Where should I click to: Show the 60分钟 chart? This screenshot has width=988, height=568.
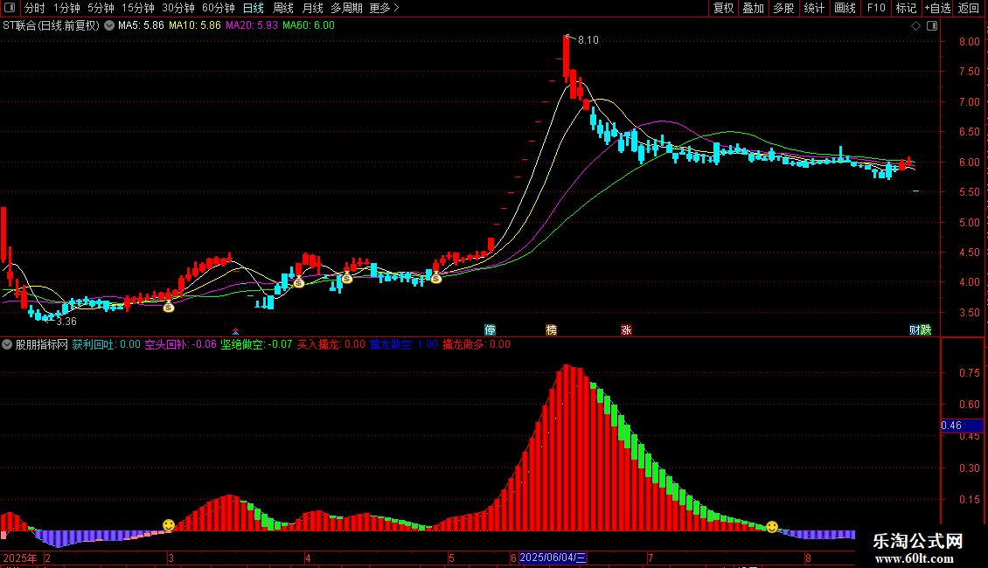pos(219,8)
